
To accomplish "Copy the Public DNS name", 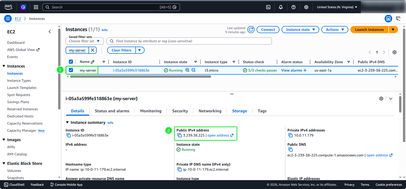I will click(x=290, y=150).
